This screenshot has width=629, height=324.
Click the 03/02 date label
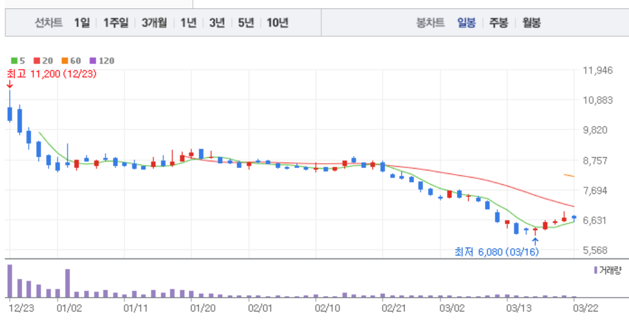(x=453, y=308)
